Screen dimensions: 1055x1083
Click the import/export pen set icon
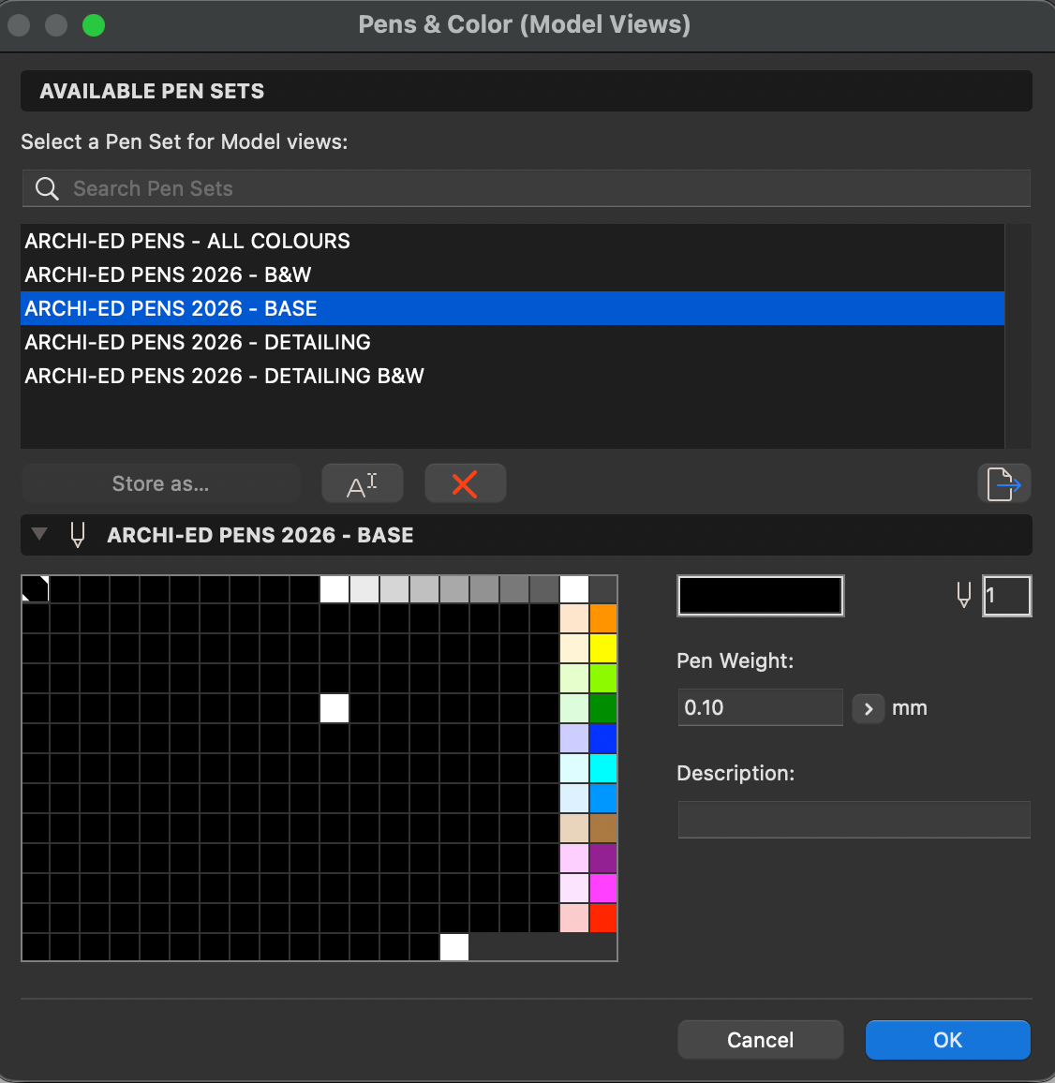coord(1003,483)
